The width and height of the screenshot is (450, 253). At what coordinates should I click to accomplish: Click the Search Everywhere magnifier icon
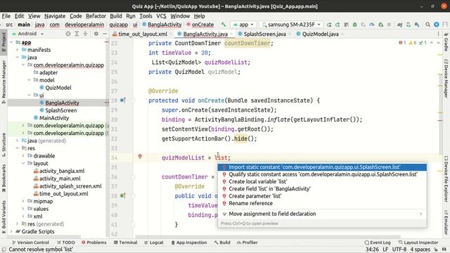427,25
